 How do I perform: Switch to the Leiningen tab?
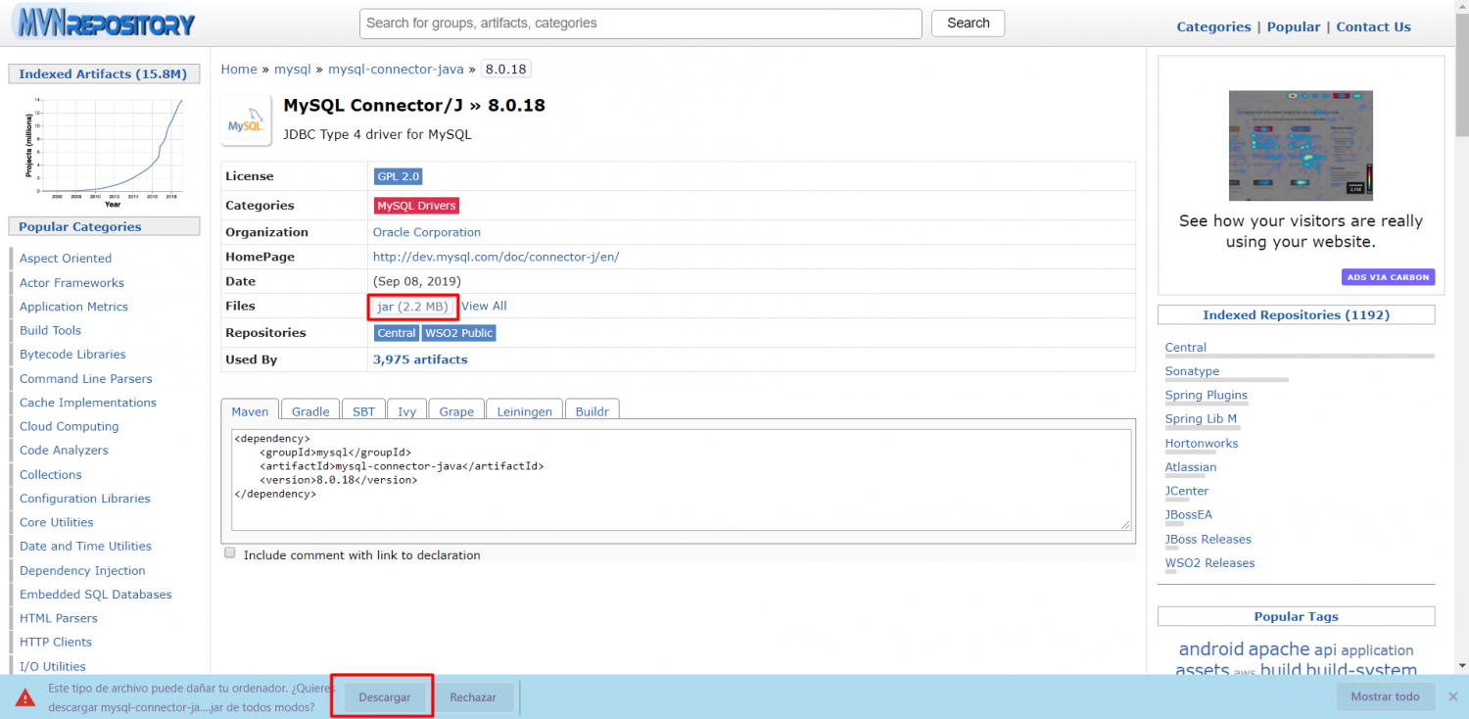point(525,411)
